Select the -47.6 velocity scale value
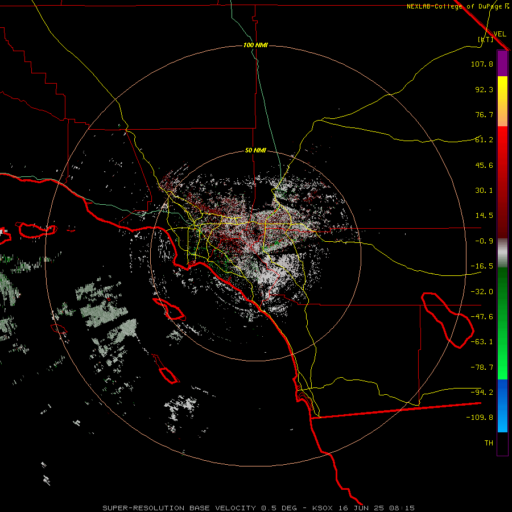The image size is (512, 512). tap(482, 317)
